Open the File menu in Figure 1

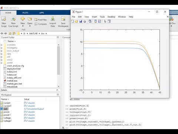click(x=73, y=17)
